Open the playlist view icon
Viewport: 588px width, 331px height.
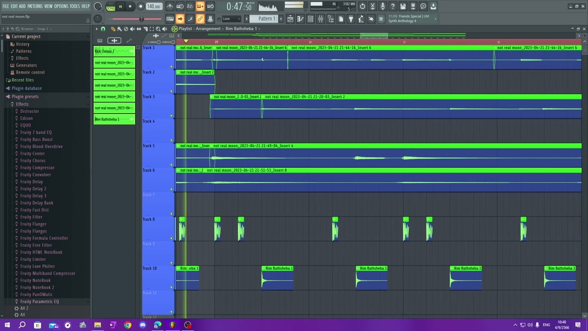290,19
